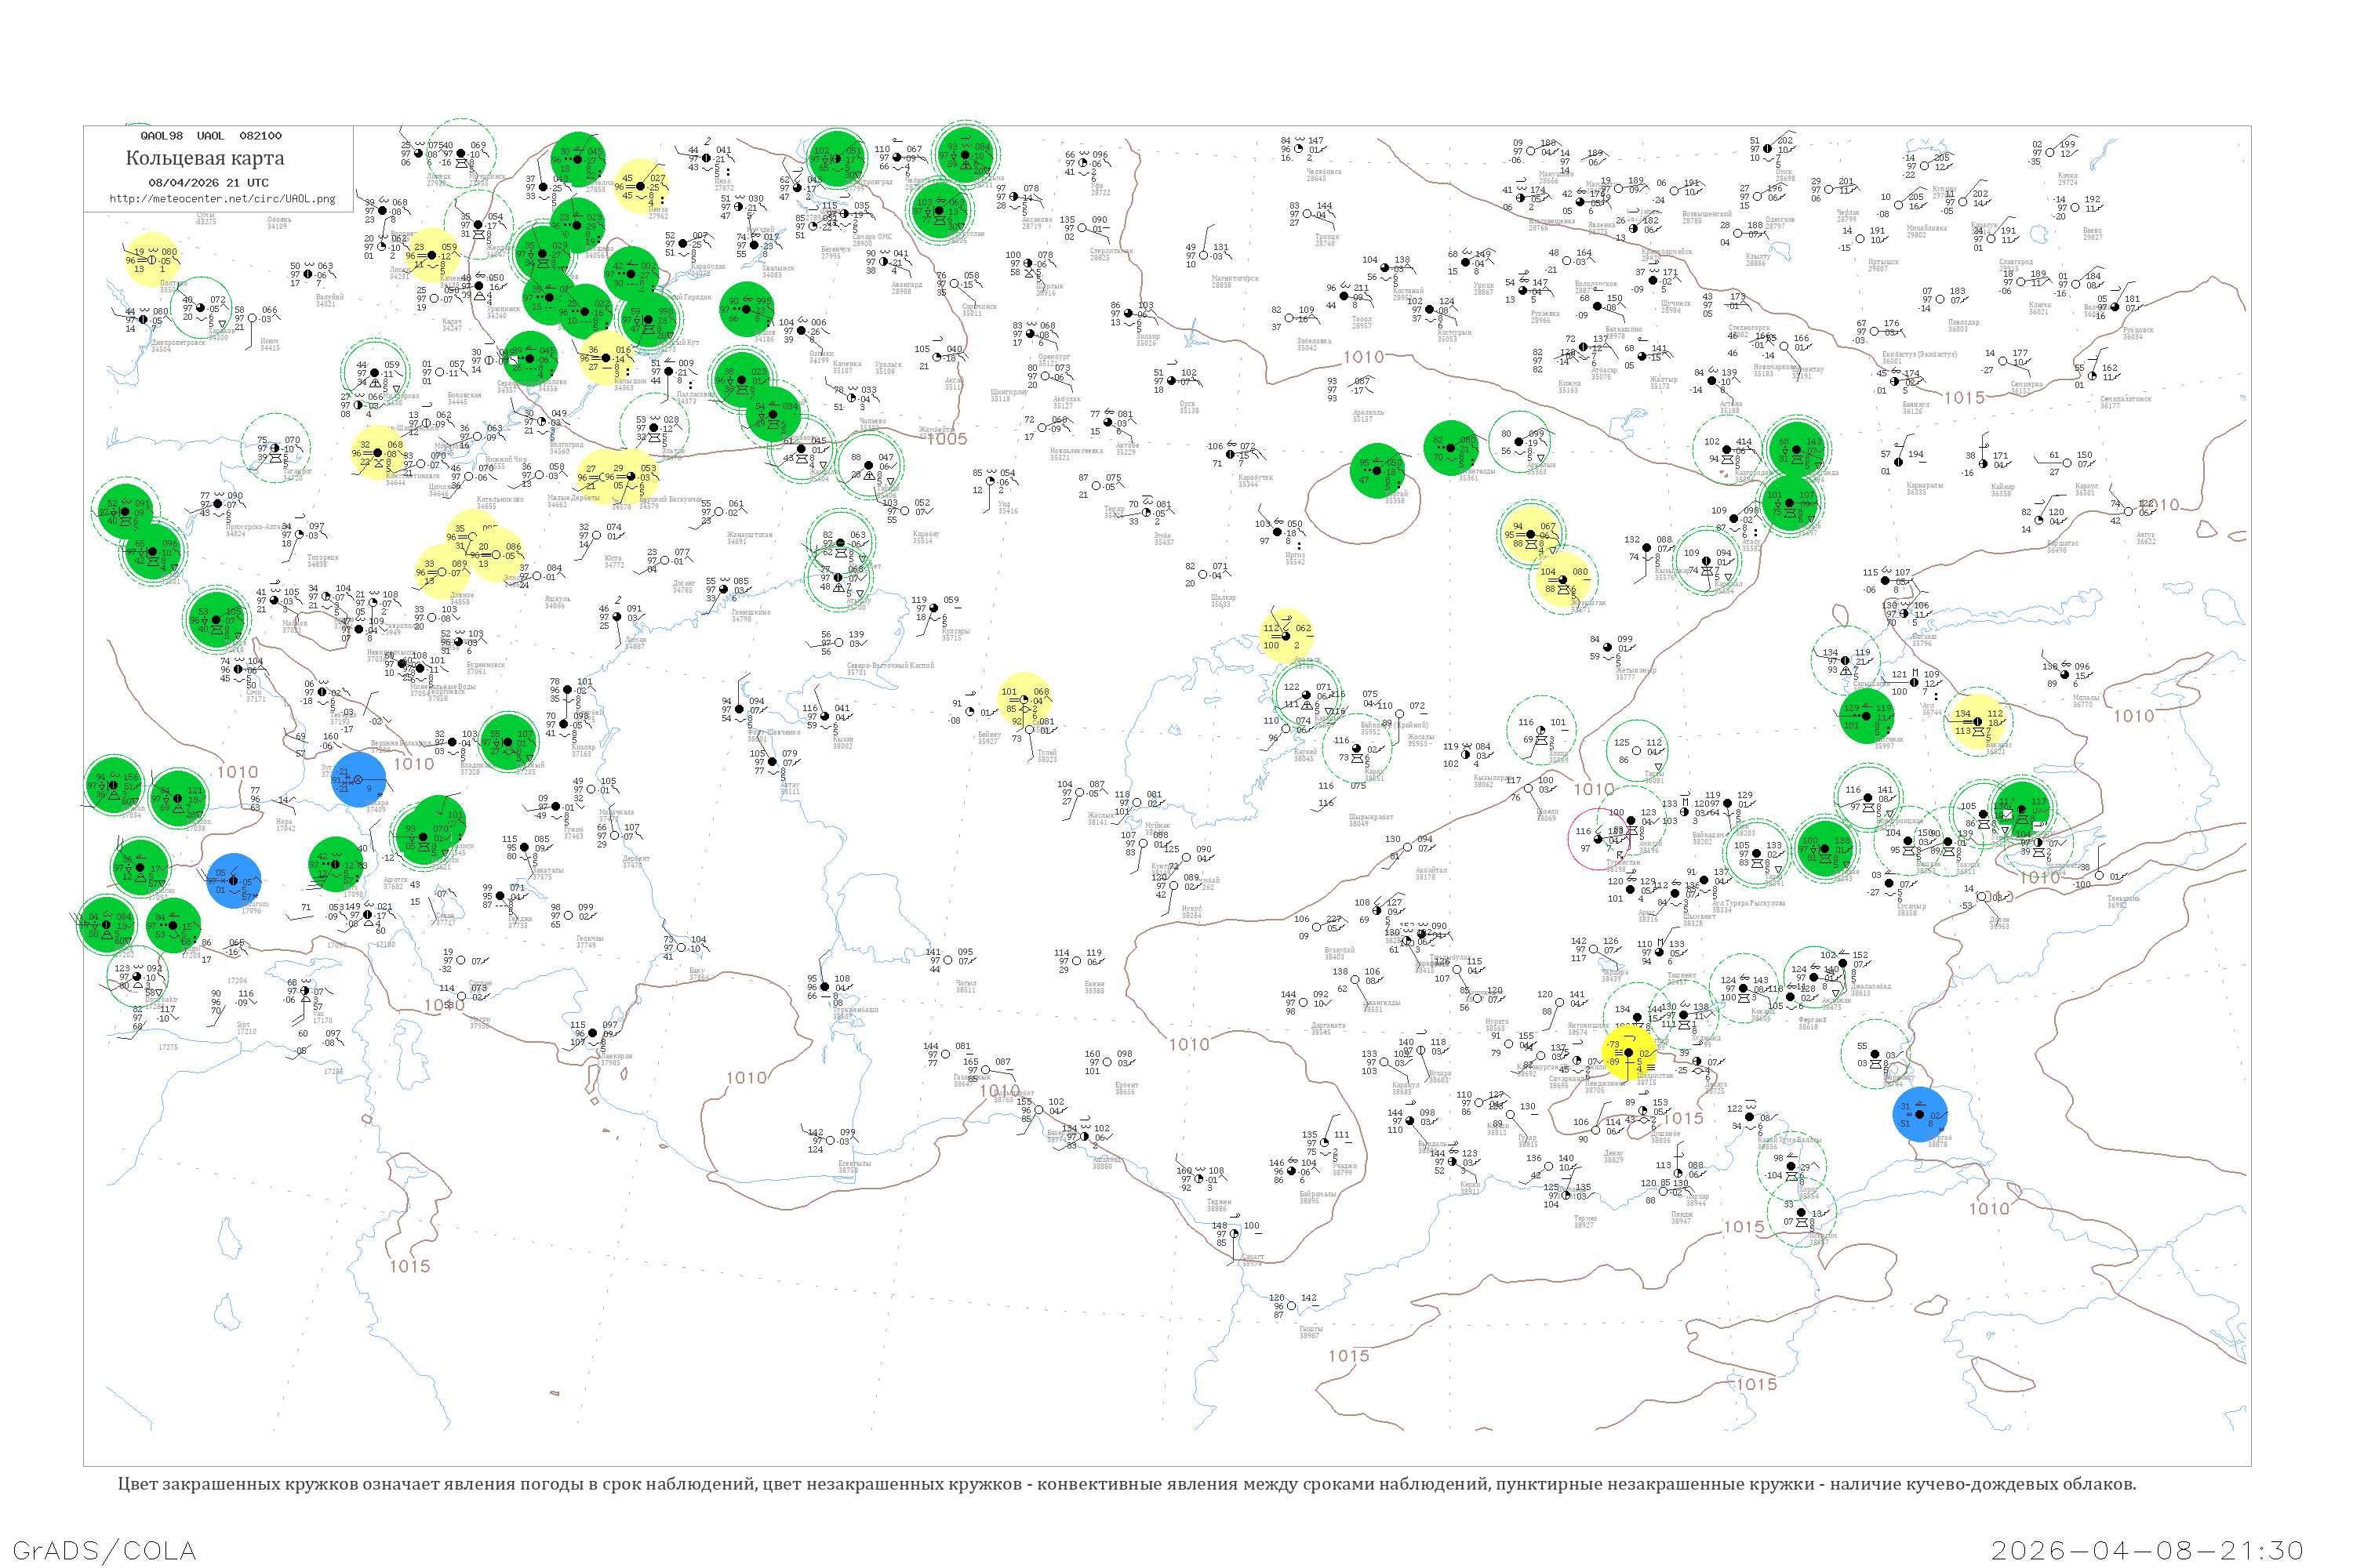The height and width of the screenshot is (1568, 2353).
Task: Click the GrADS/COLA label at bottom left
Action: (x=104, y=1550)
